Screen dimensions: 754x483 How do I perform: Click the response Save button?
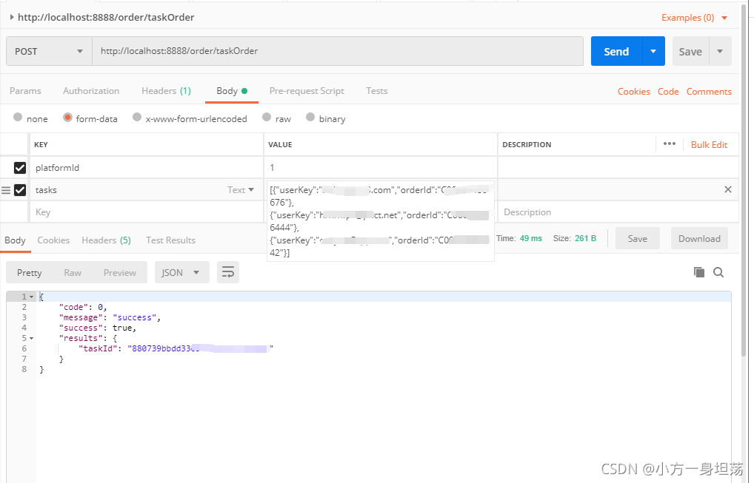(637, 239)
